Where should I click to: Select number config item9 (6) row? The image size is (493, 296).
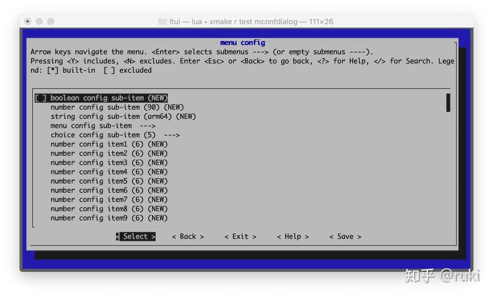pos(109,218)
